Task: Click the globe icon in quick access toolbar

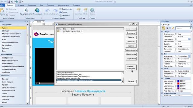Action: click(x=17, y=1)
